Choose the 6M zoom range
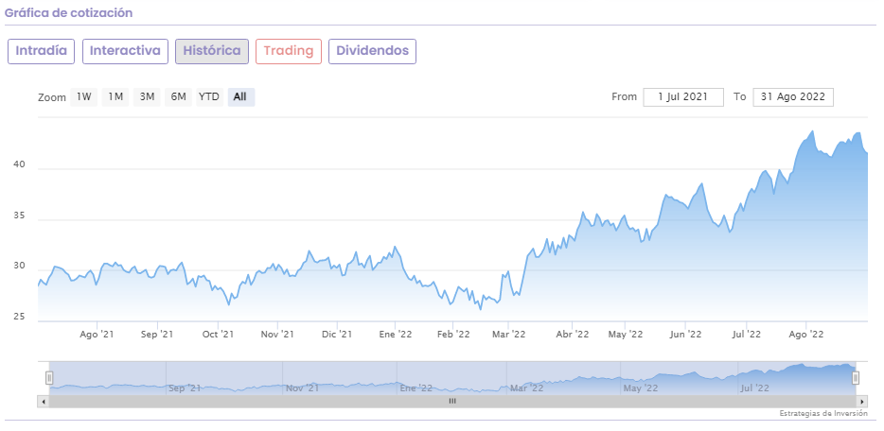This screenshot has width=884, height=431. [x=178, y=96]
